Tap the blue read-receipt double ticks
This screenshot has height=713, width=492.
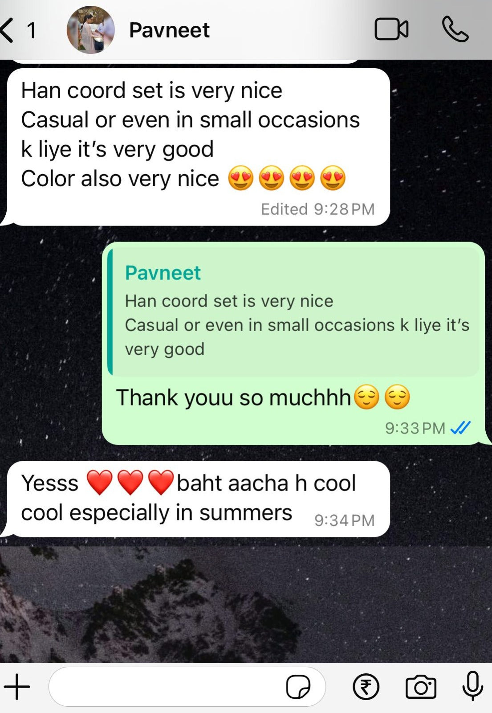tap(460, 428)
